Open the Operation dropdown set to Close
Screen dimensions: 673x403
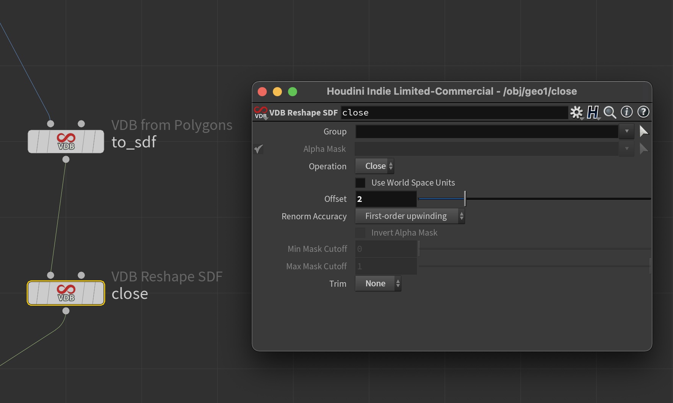[374, 166]
